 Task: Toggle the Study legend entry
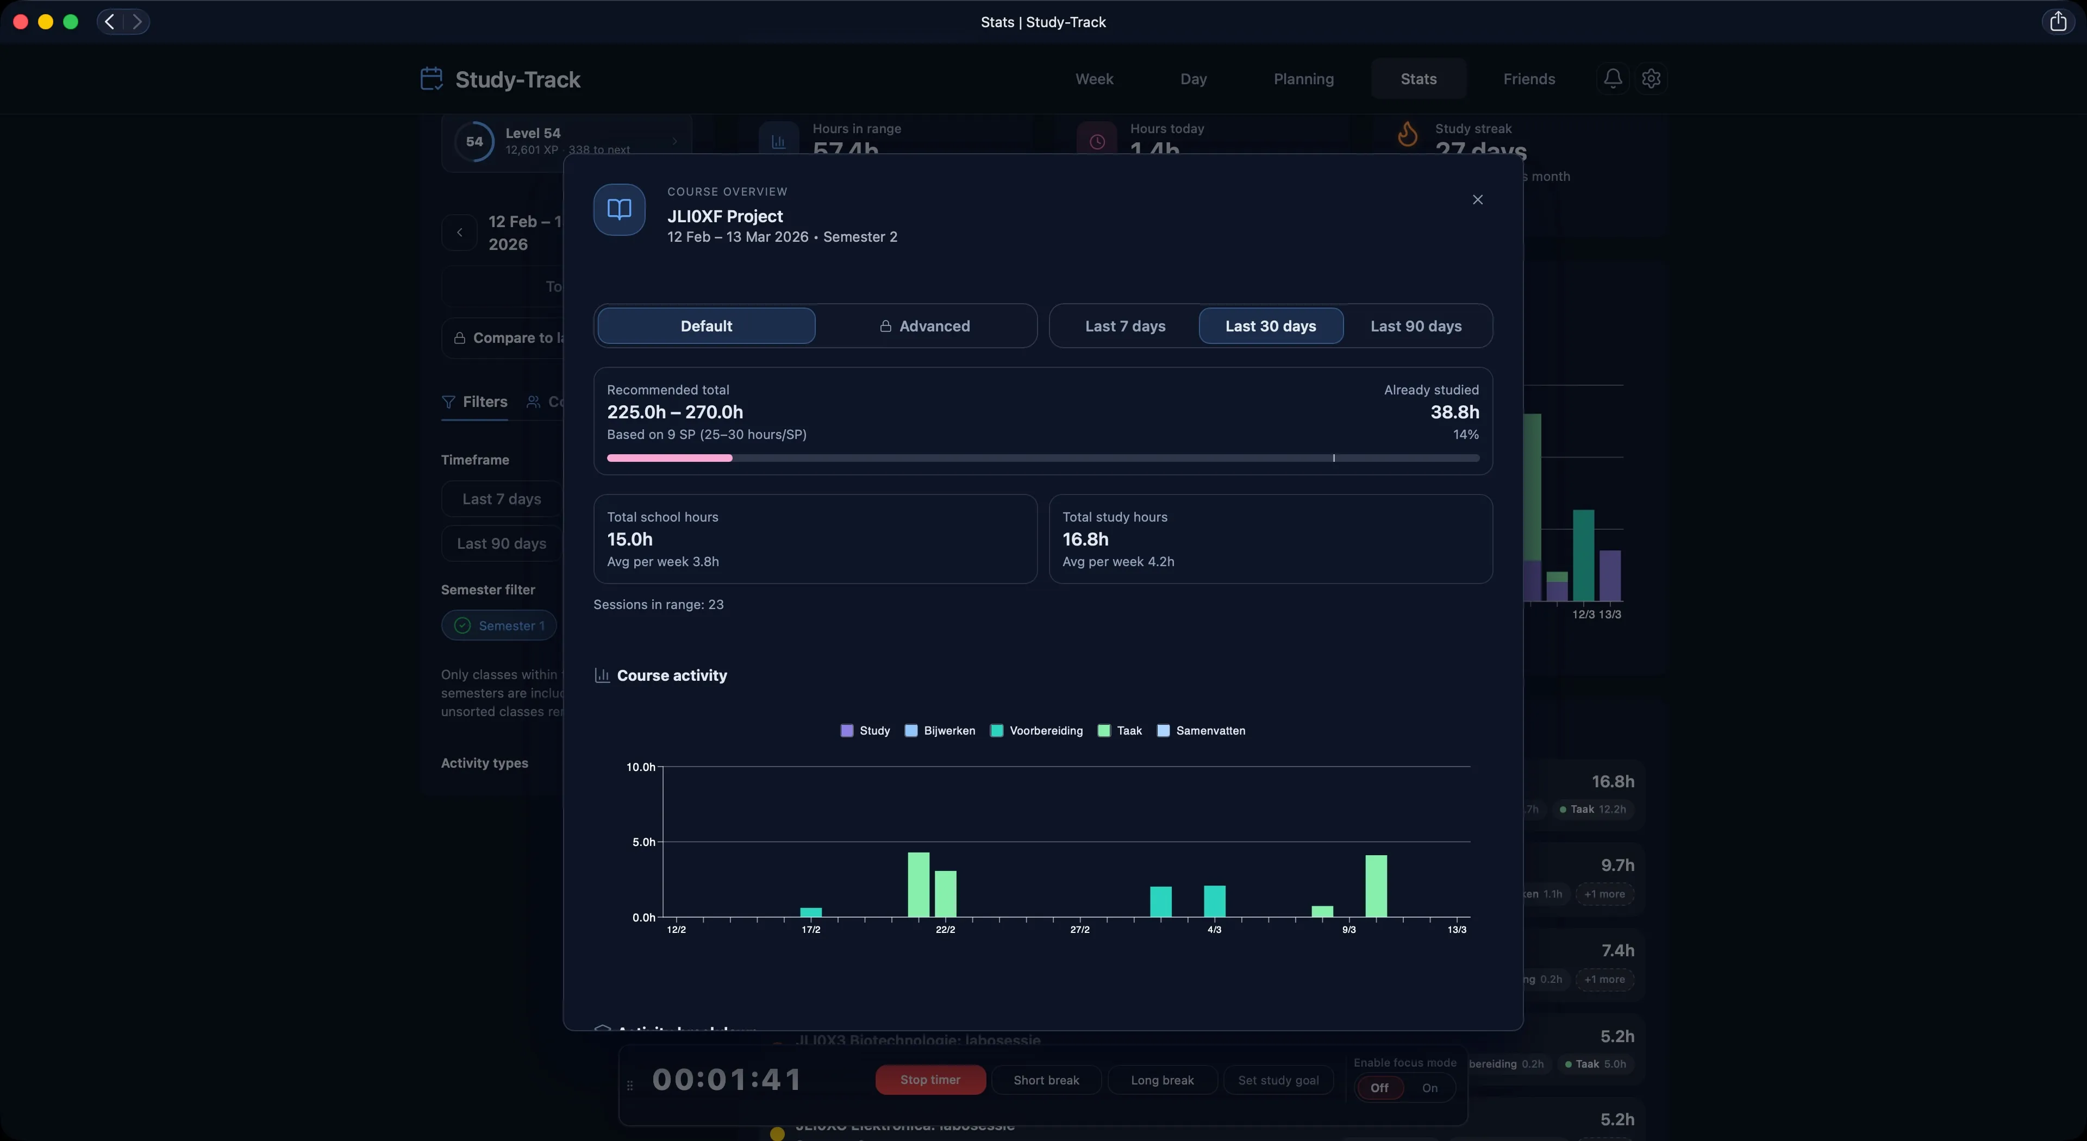(865, 730)
